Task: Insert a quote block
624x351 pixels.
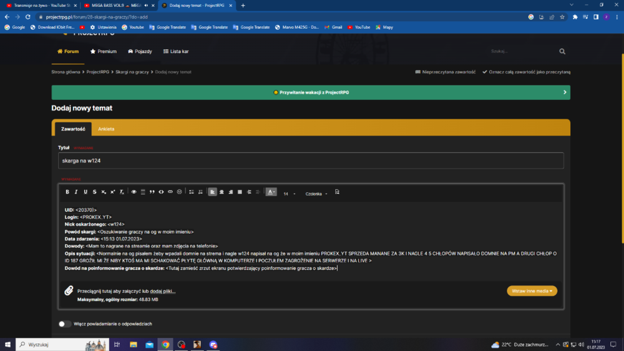Action: coord(152,192)
